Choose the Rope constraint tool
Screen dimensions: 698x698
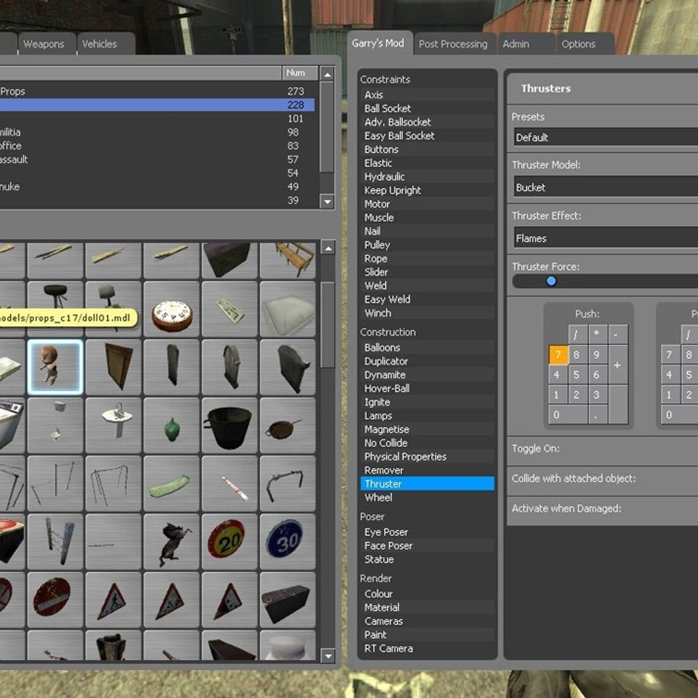click(x=428, y=258)
